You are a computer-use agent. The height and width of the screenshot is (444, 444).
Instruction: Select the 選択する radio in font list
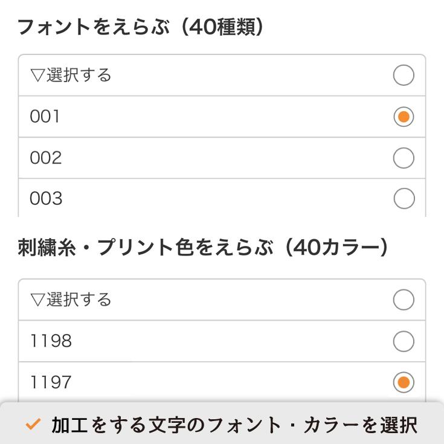pos(404,75)
